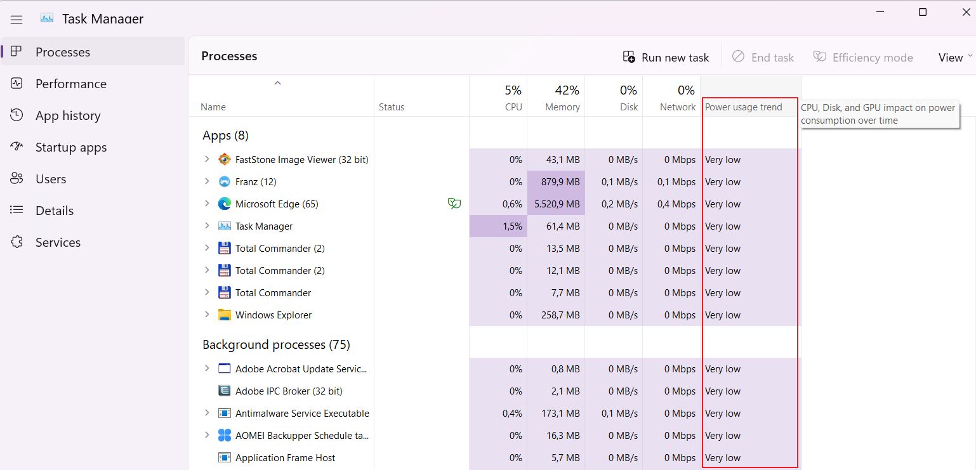Click the green efficiency leaf icon on Edge
Image resolution: width=976 pixels, height=470 pixels.
tap(454, 204)
